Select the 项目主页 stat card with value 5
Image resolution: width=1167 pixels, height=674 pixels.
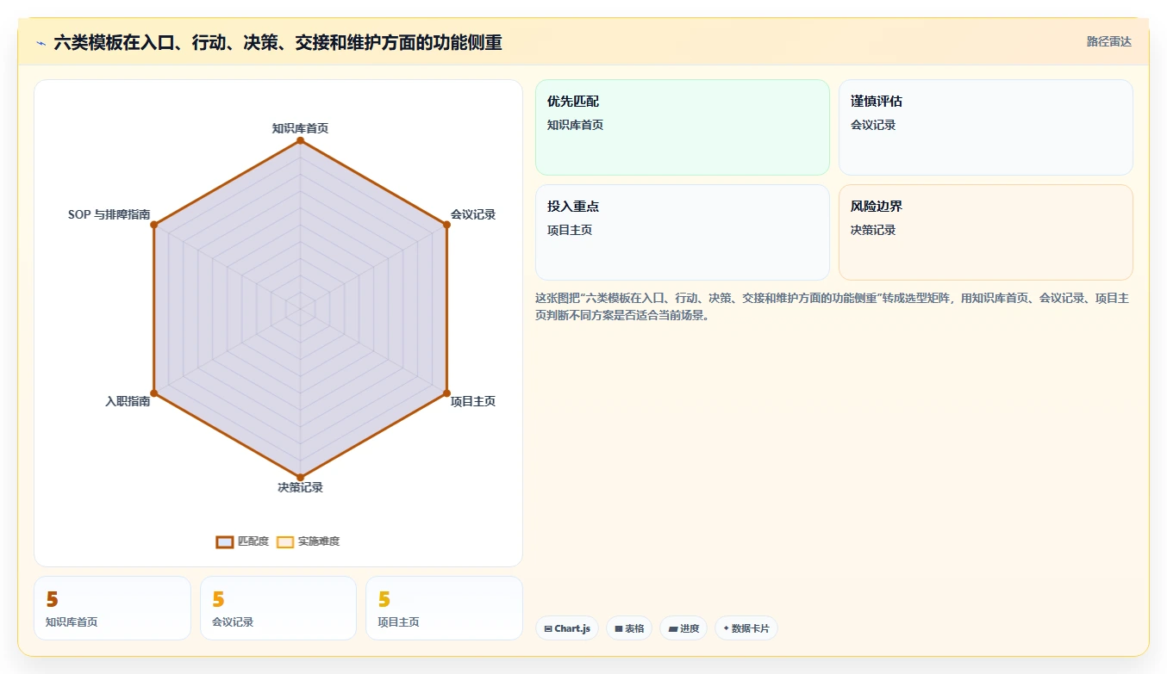[444, 609]
